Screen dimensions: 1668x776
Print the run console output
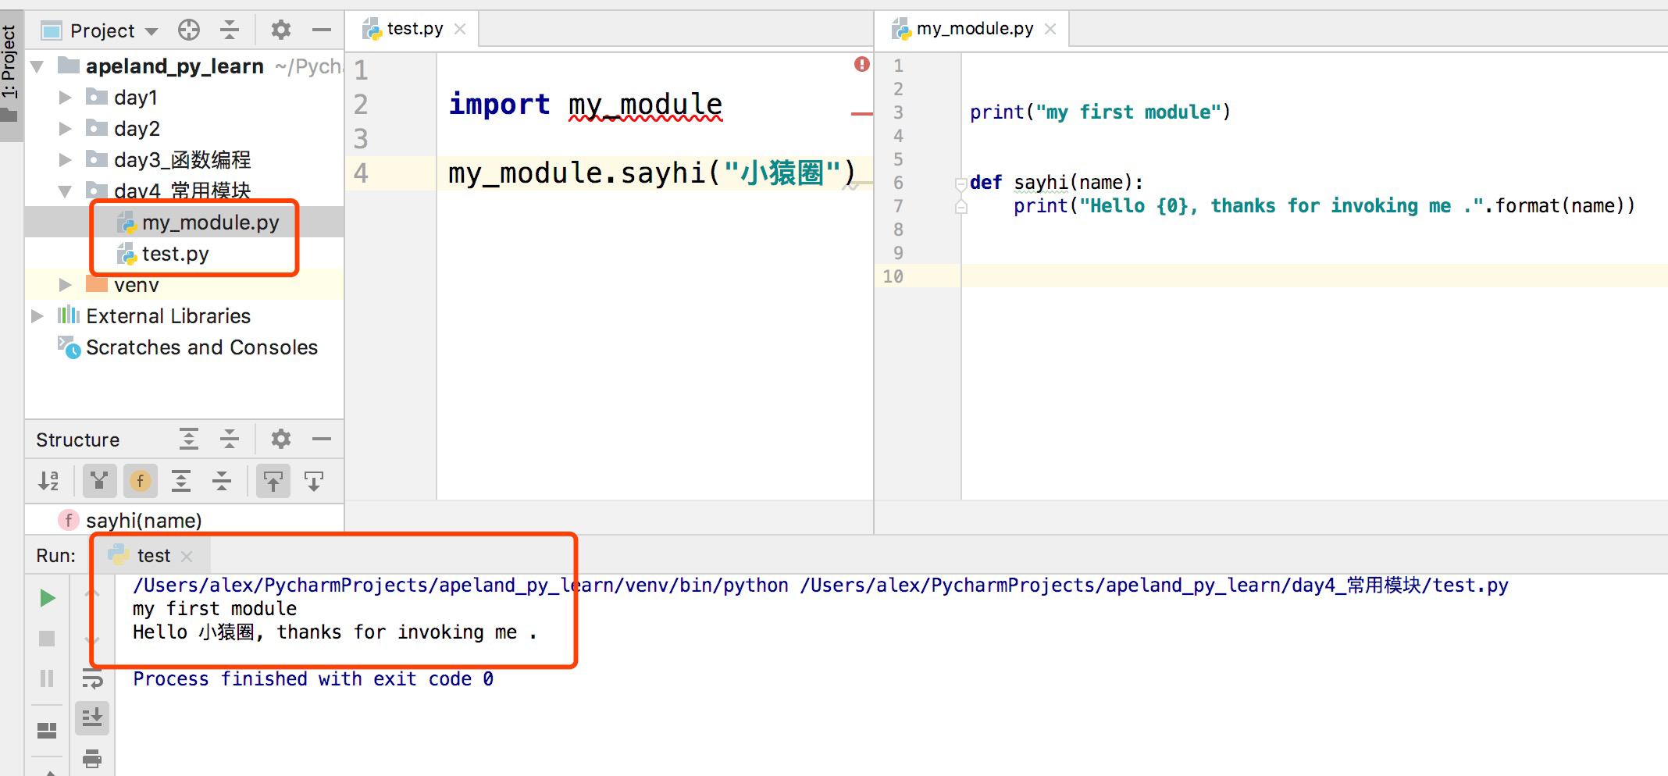click(x=92, y=757)
